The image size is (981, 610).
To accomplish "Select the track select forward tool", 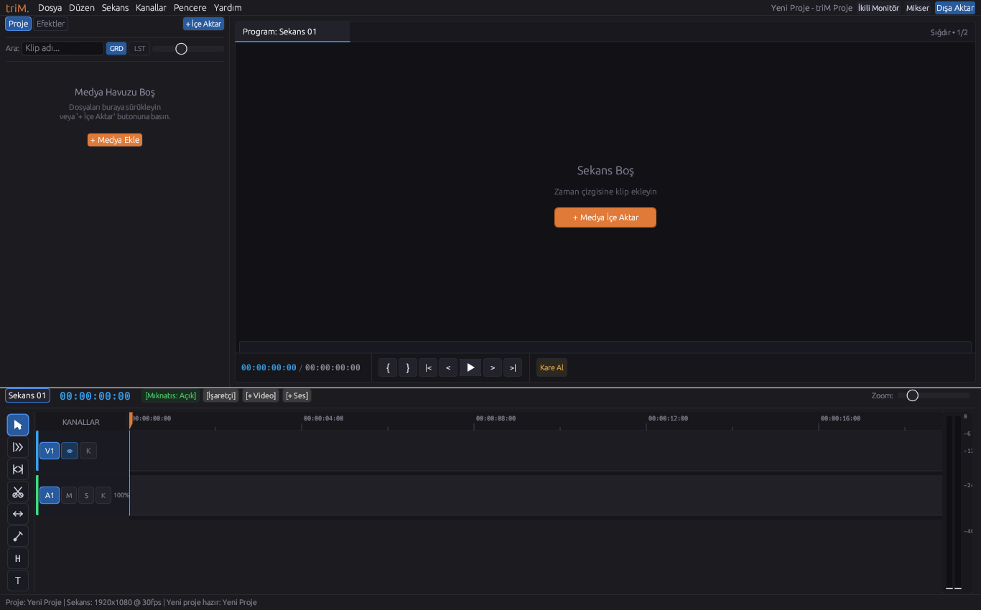I will click(x=18, y=447).
